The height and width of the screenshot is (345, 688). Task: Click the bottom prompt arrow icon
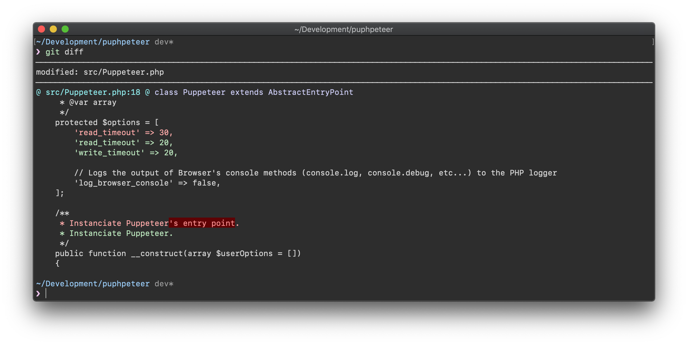38,293
